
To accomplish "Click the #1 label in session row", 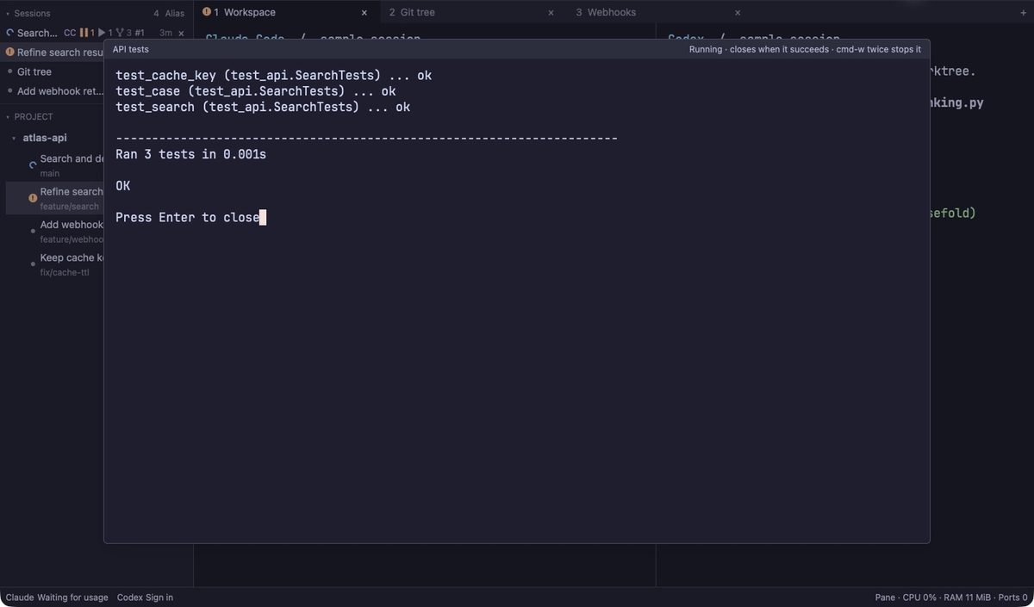I will click(140, 33).
